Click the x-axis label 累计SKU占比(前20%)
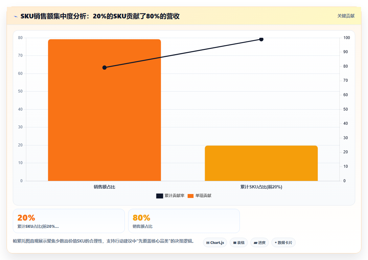Viewport: 368px width, 260px height. [x=261, y=187]
